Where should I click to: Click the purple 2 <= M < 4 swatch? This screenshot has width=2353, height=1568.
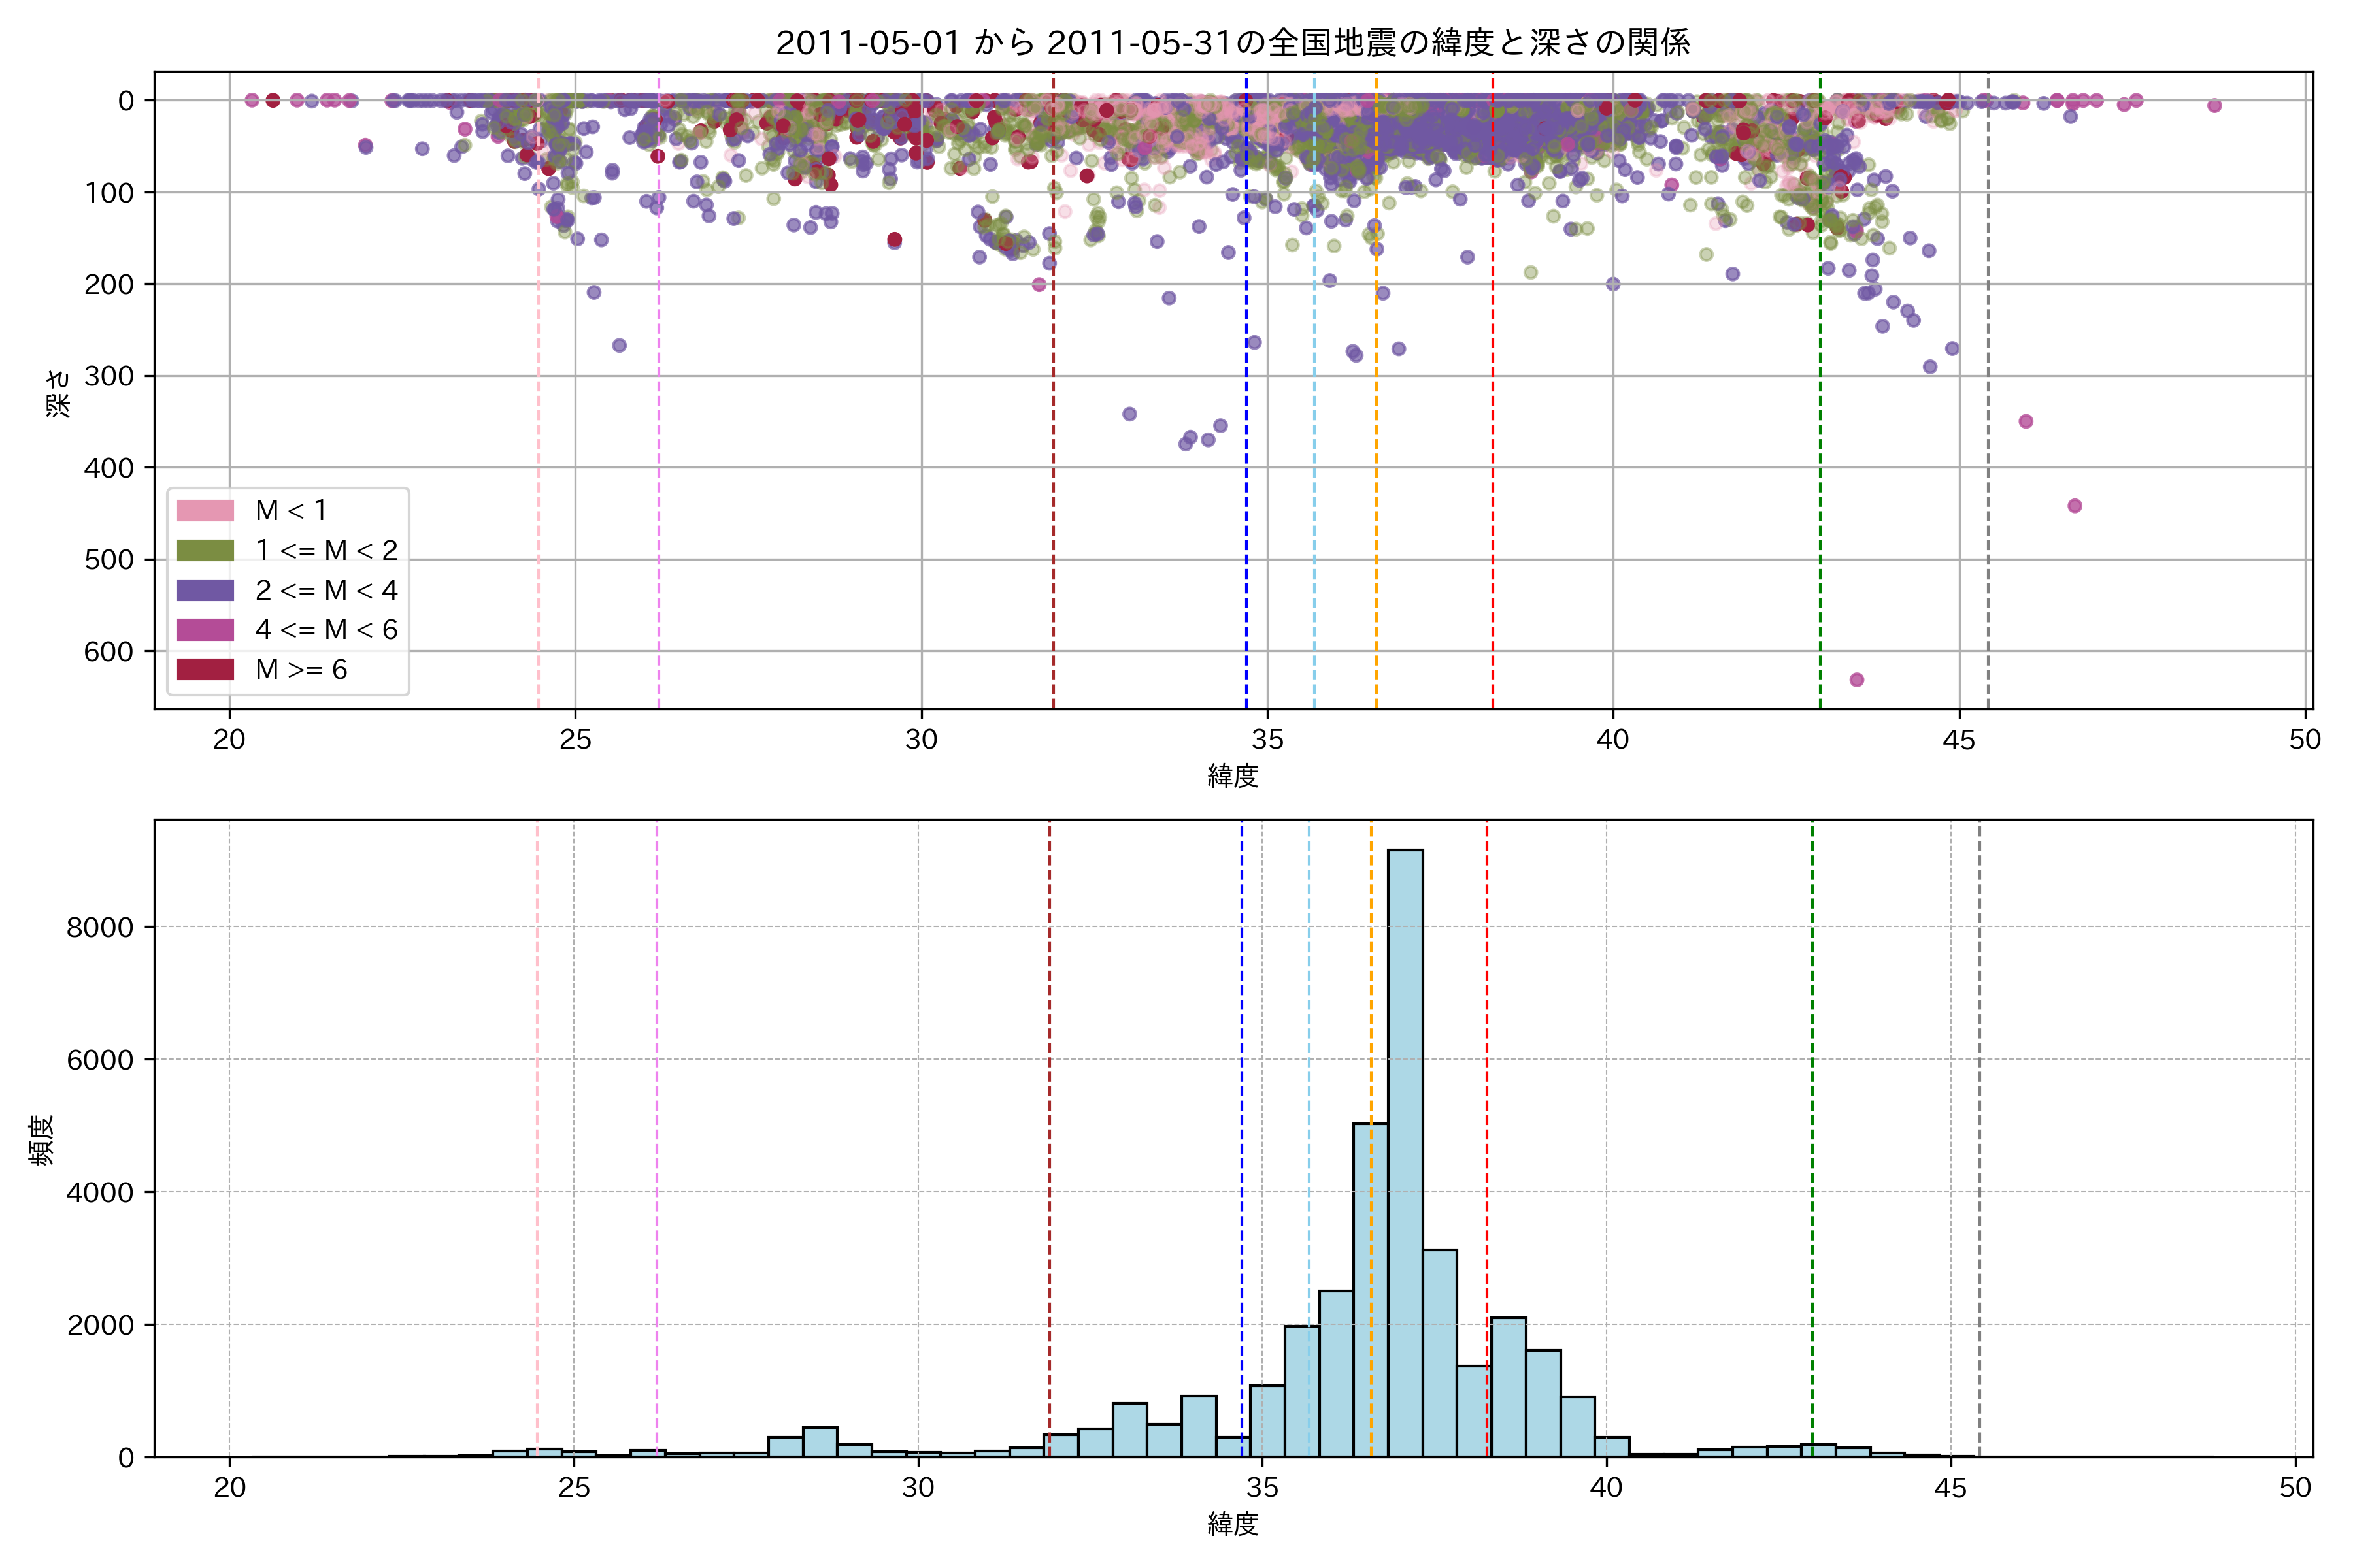(205, 590)
